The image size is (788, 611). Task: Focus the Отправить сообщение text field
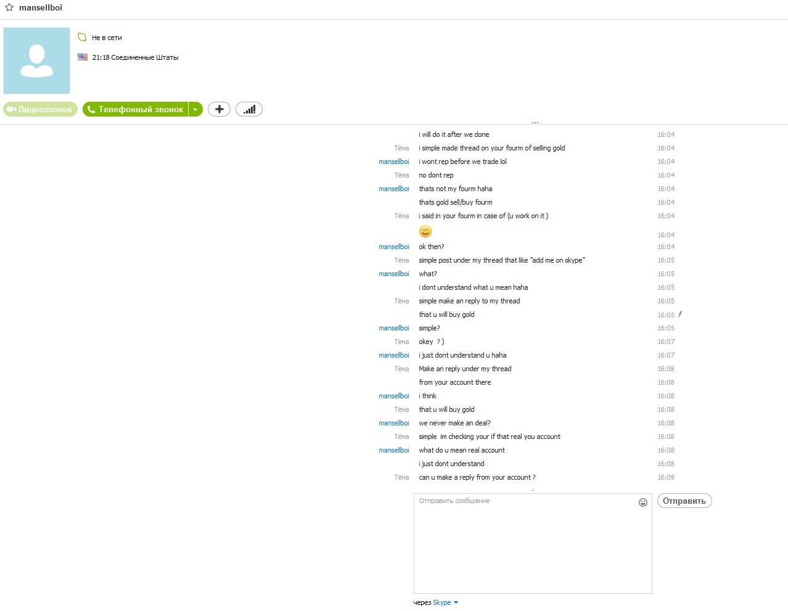[533, 543]
